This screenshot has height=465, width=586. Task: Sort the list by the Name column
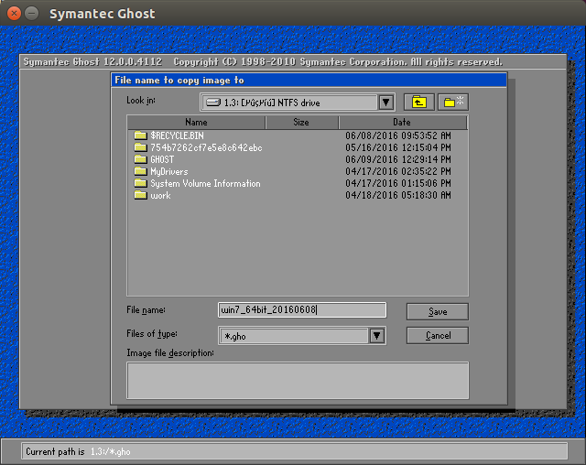196,123
